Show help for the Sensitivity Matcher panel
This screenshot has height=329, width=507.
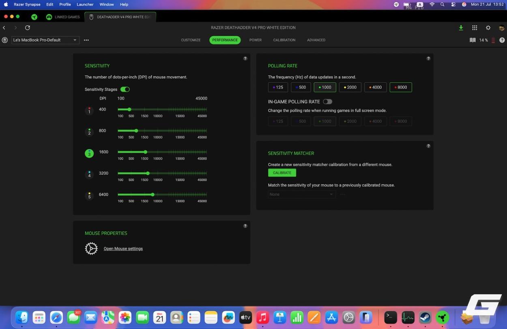[428, 146]
